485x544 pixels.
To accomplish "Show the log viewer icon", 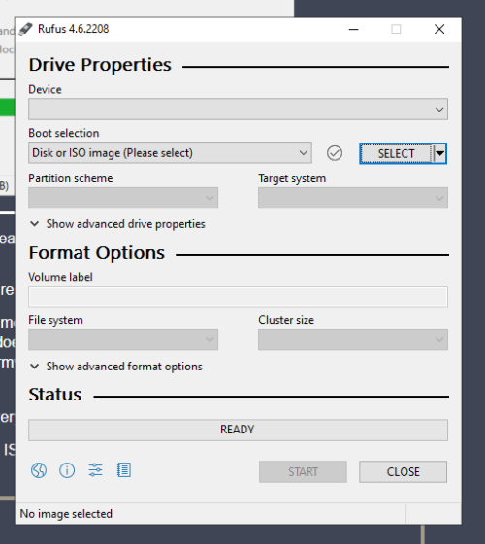I will point(124,470).
